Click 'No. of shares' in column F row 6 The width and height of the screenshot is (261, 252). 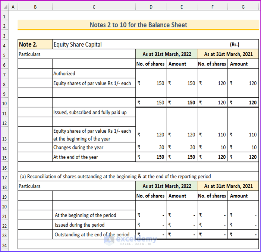point(212,64)
